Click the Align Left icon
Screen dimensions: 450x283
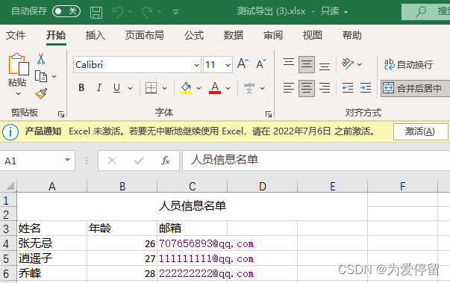289,88
